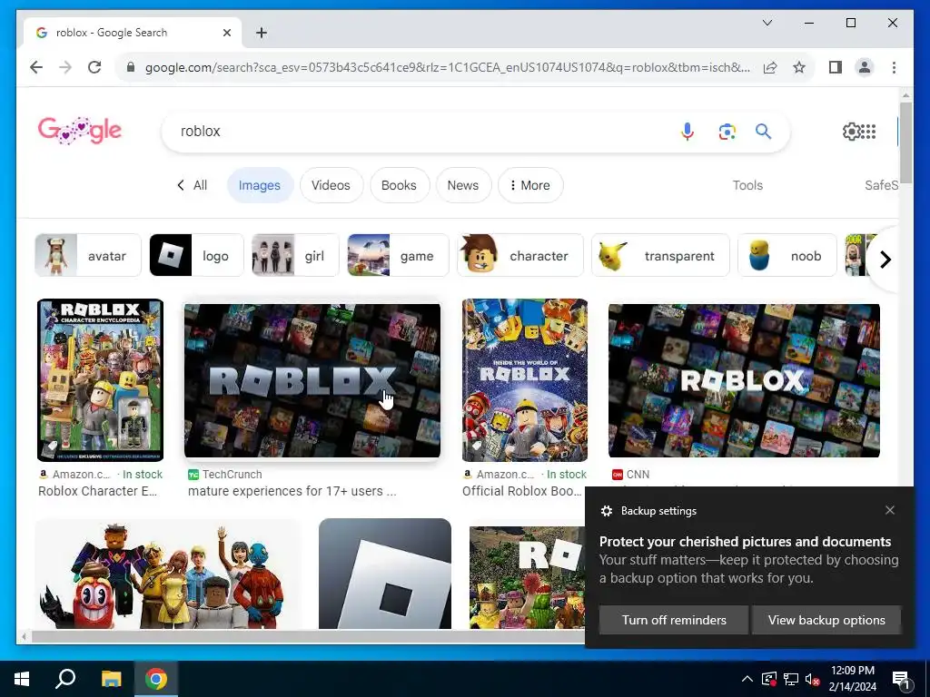Click the roblox search input field
This screenshot has width=930, height=697.
pos(415,131)
